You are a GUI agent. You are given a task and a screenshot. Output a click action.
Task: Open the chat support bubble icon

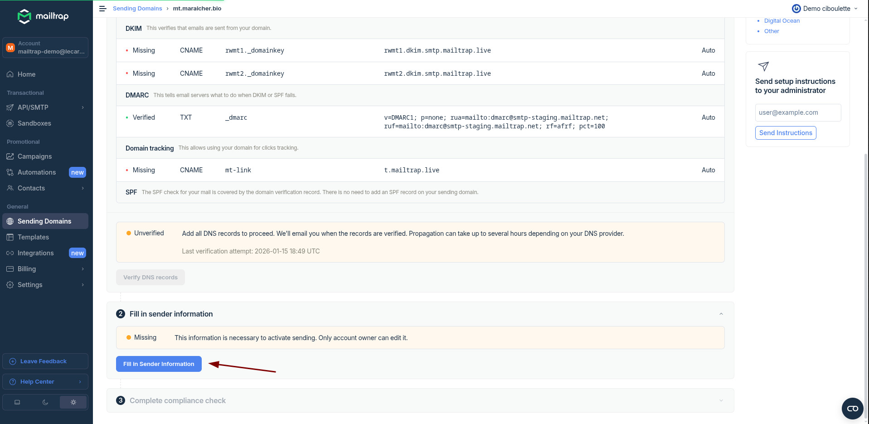pos(852,409)
